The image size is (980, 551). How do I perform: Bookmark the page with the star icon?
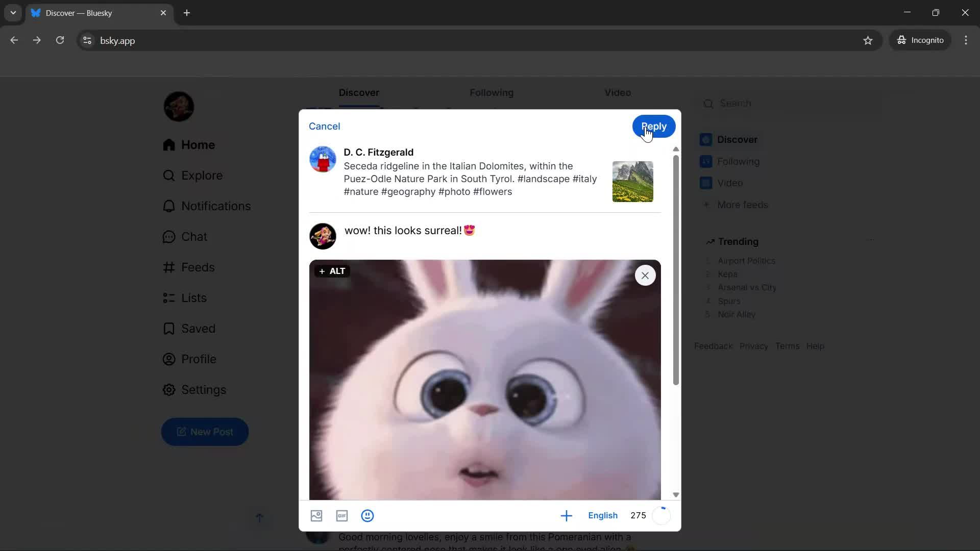[x=868, y=40]
